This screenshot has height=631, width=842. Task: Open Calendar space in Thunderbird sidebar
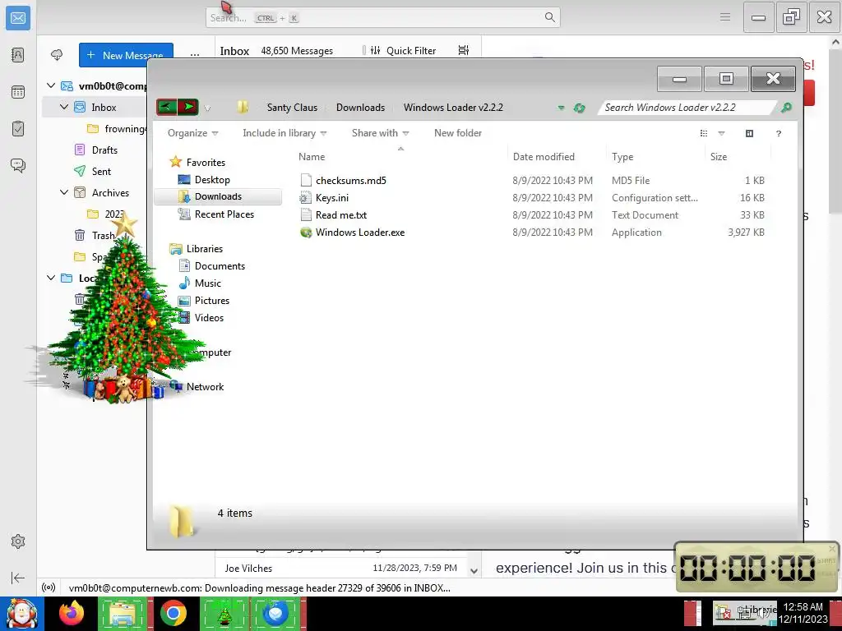coord(18,92)
